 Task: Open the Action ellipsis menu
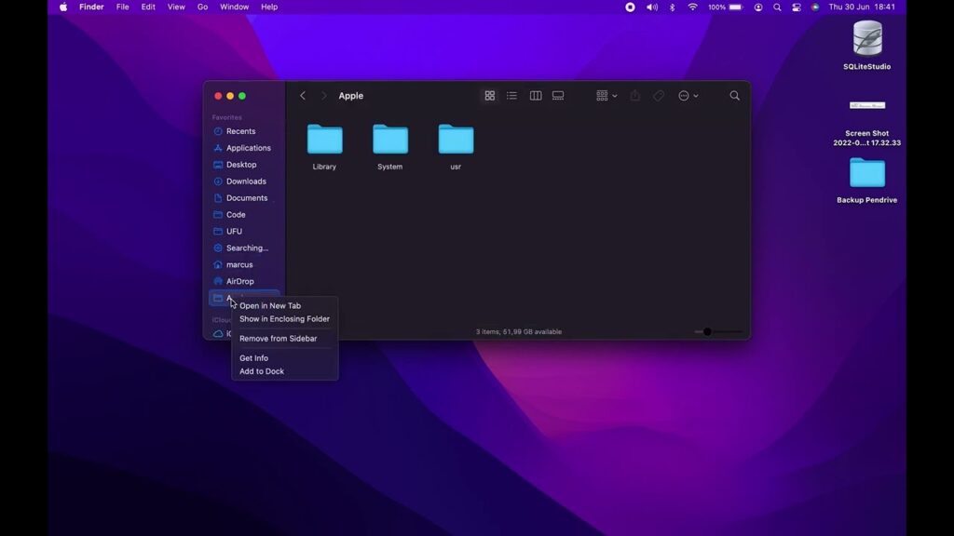tap(688, 96)
